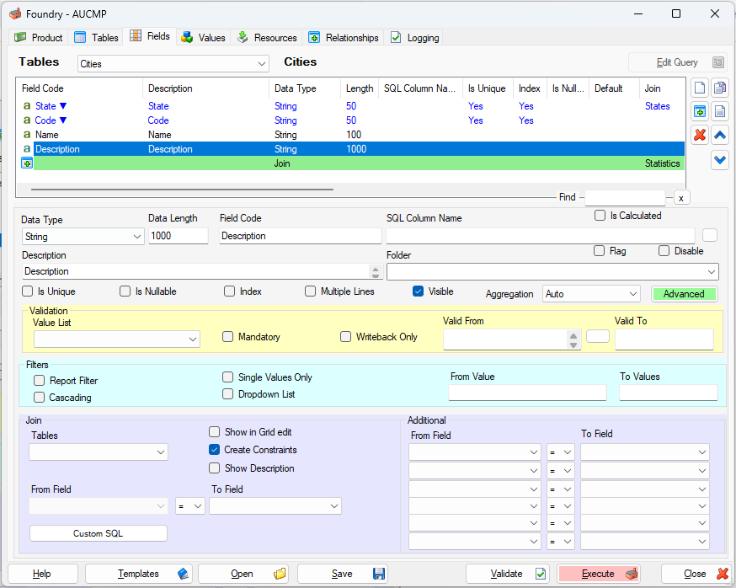Image resolution: width=736 pixels, height=588 pixels.
Task: Click the red X icon on Close button
Action: point(723,574)
